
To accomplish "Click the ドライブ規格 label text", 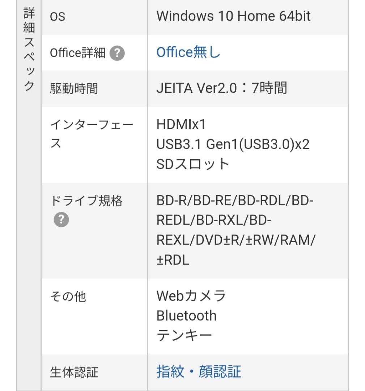I will [86, 201].
